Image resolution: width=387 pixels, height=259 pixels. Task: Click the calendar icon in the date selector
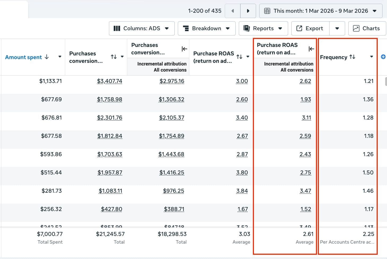click(267, 11)
